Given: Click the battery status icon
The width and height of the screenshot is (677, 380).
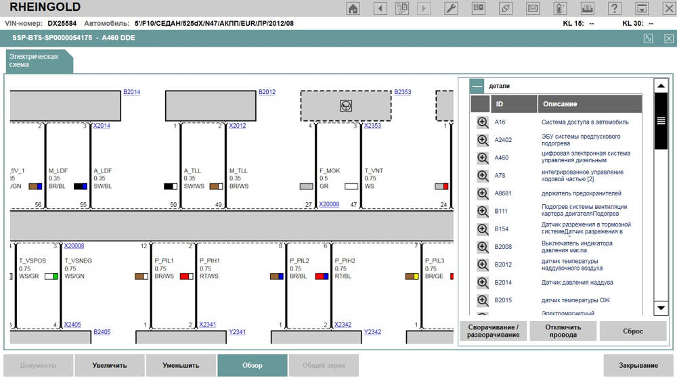Looking at the screenshot, I should 560,8.
